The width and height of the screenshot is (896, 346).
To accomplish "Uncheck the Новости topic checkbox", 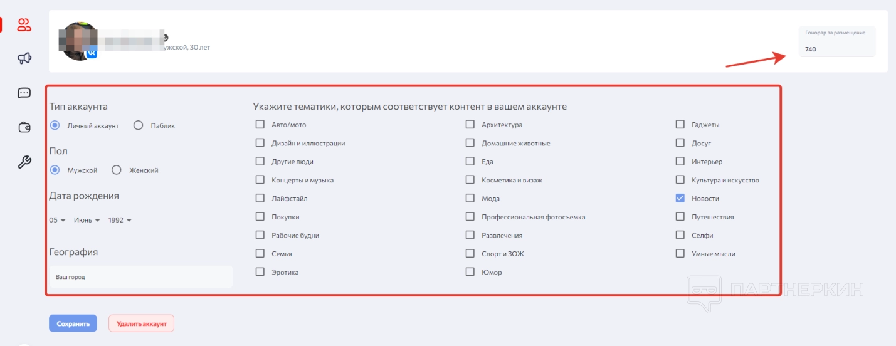I will click(x=680, y=199).
